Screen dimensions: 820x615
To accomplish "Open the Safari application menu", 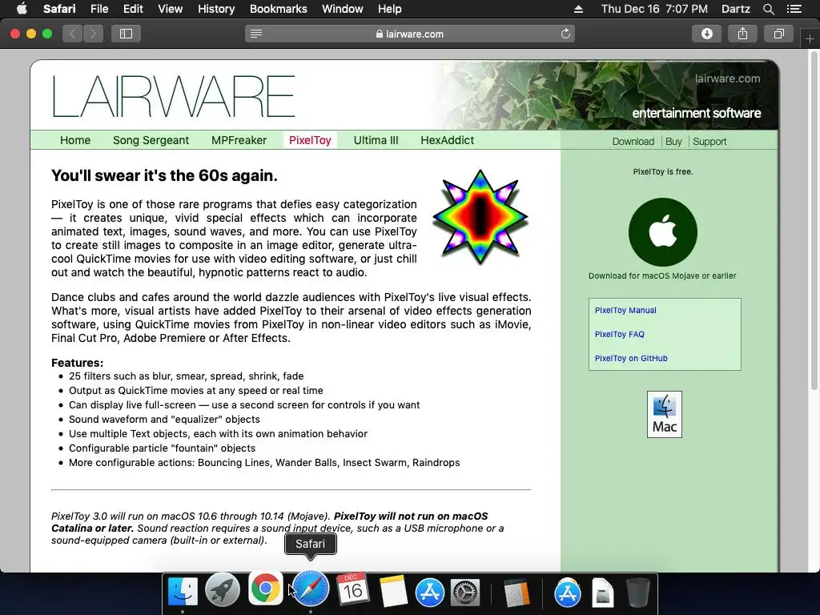I will (x=59, y=9).
